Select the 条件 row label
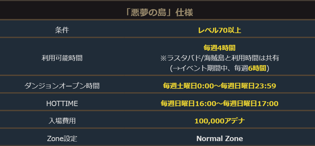Viewport: 315px width, 146px height. [62, 30]
